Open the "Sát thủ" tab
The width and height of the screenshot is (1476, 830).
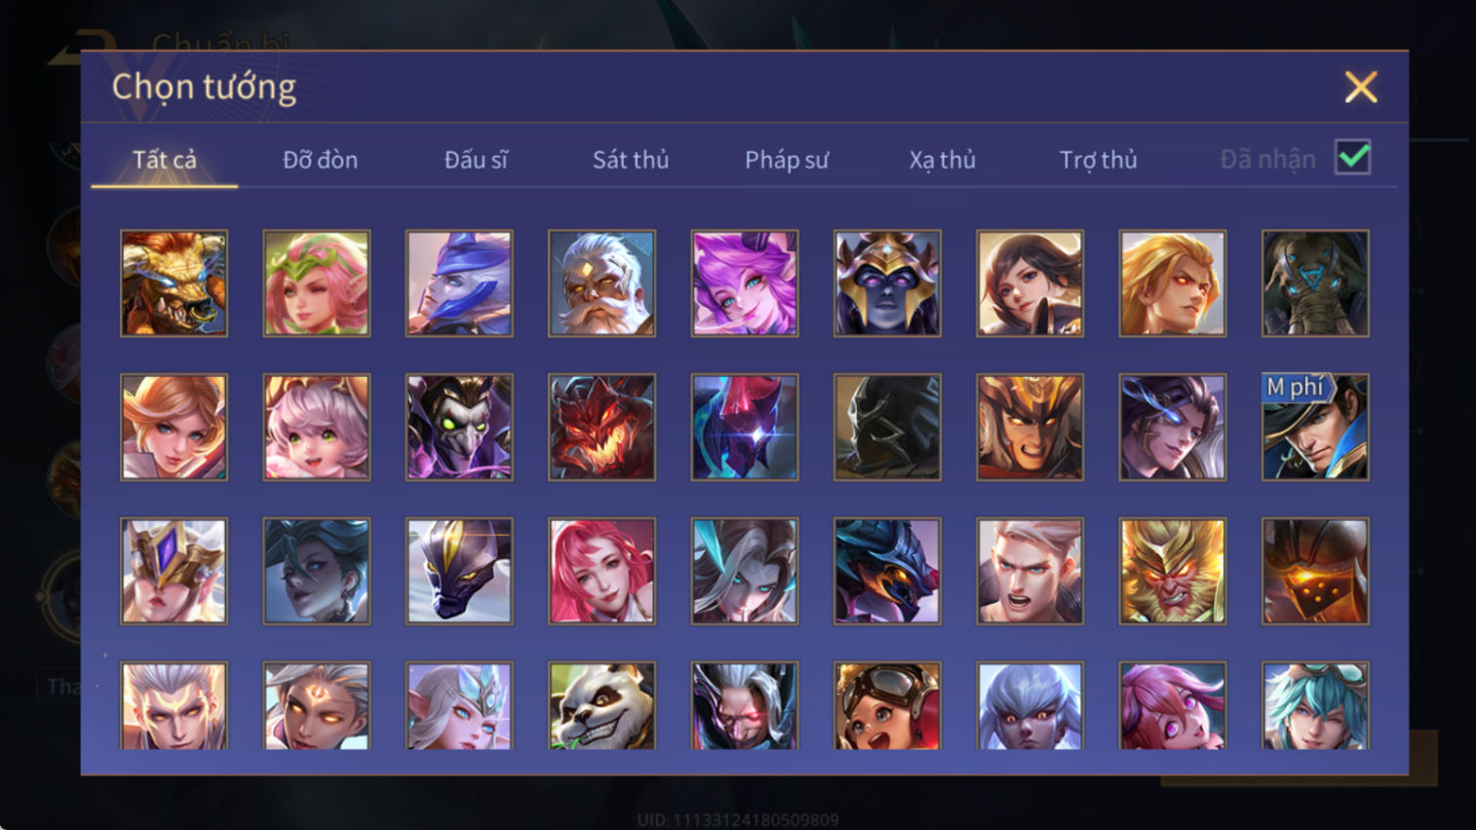click(631, 160)
